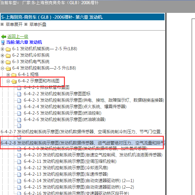Click page icon of 6-4-2-2 item

coord(19,94)
